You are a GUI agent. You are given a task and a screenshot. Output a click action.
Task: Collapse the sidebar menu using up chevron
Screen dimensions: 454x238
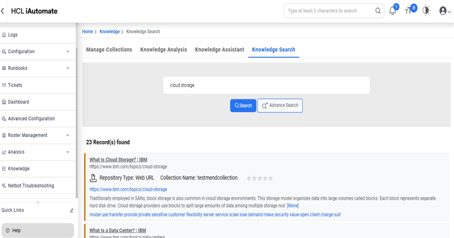(x=38, y=202)
